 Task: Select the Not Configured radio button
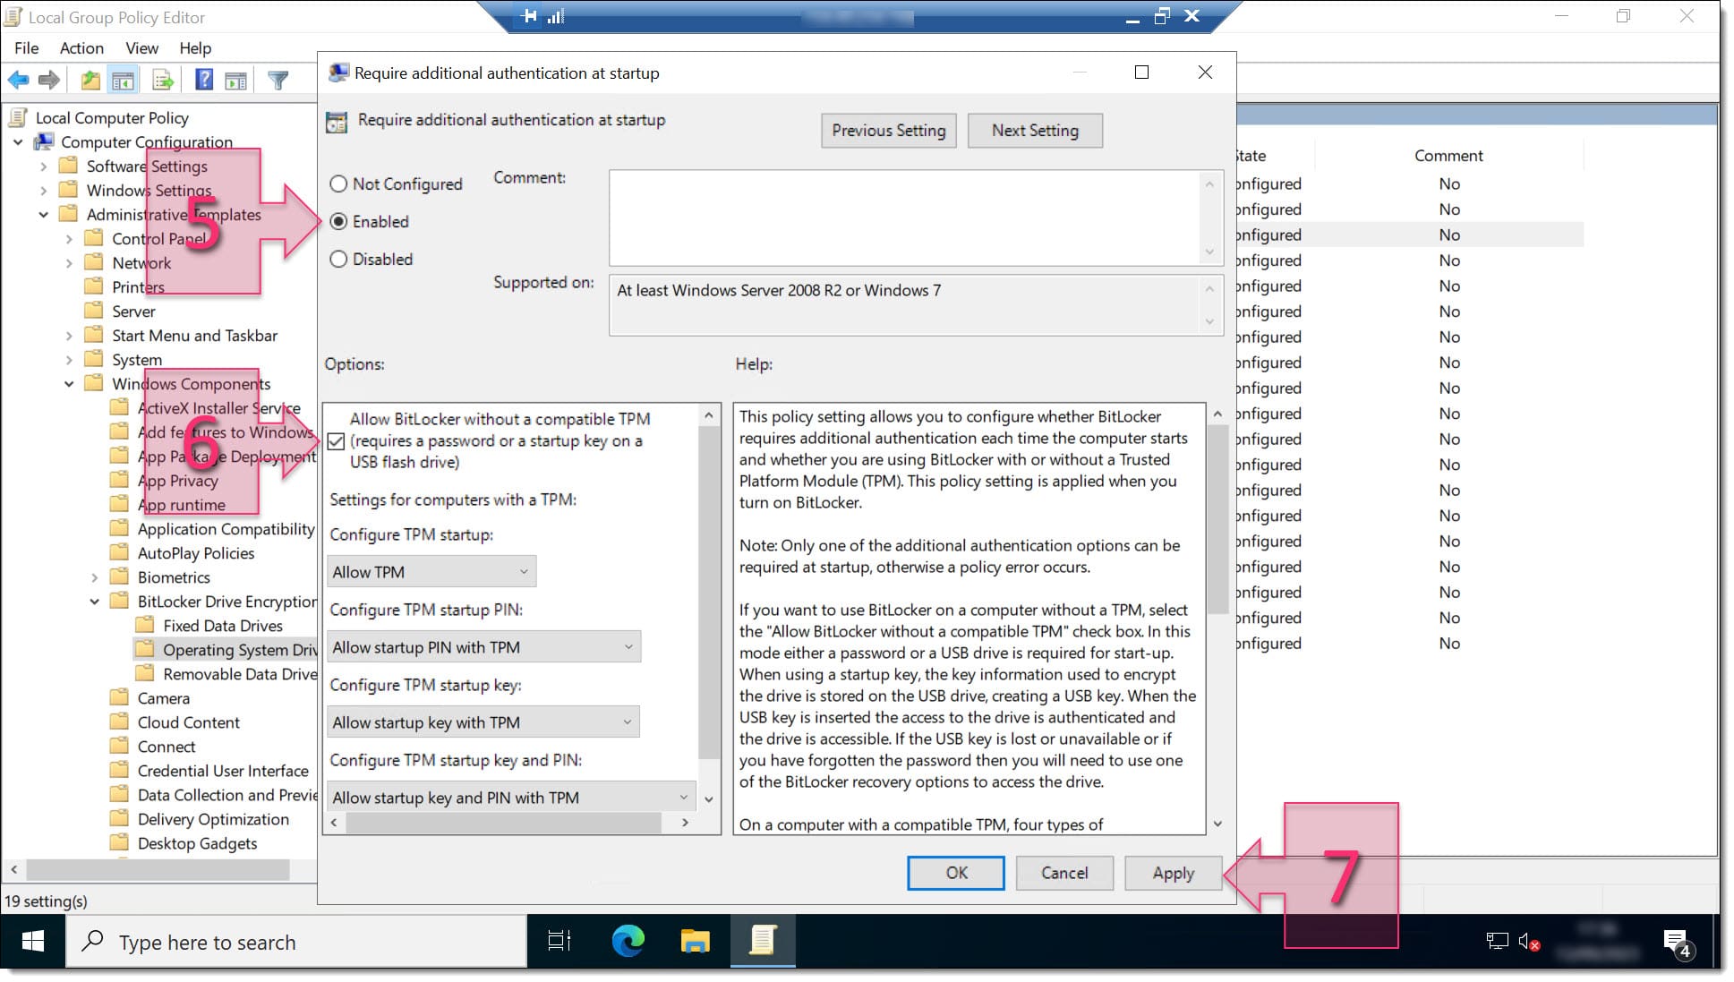click(x=338, y=184)
